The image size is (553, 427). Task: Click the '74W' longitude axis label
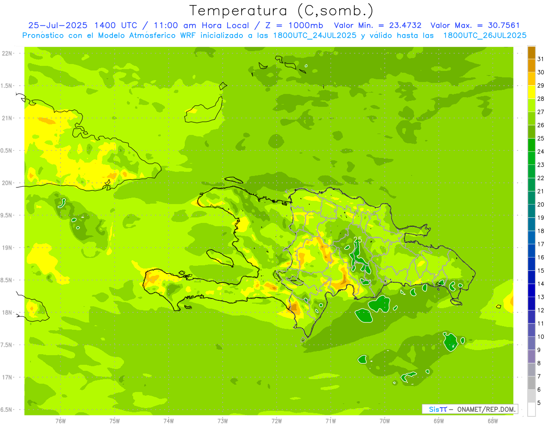(x=169, y=421)
